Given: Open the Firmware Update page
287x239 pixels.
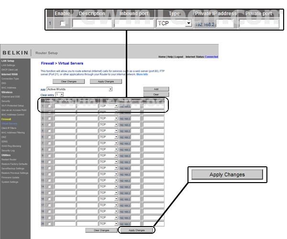Looking at the screenshot, I should (x=10, y=177).
